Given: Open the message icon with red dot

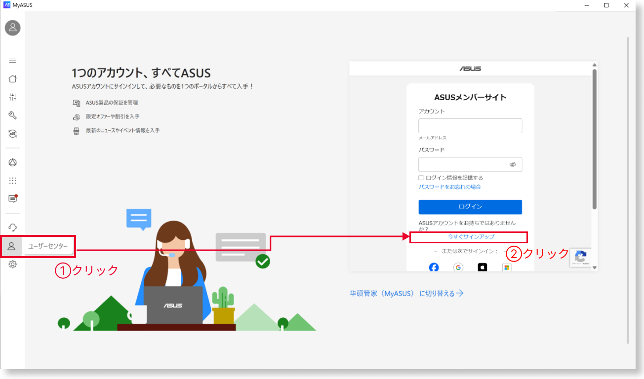Looking at the screenshot, I should tap(13, 198).
